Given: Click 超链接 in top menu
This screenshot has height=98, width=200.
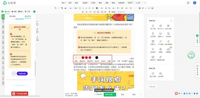Looking at the screenshot, I should 85,3.
